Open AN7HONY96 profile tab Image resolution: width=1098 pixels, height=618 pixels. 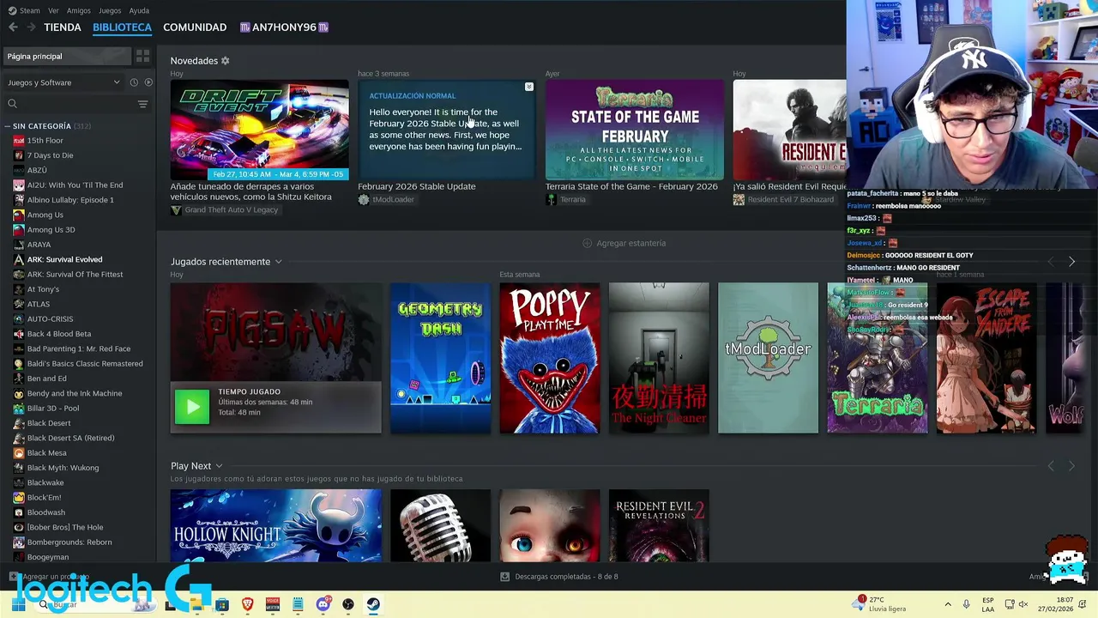coord(284,27)
